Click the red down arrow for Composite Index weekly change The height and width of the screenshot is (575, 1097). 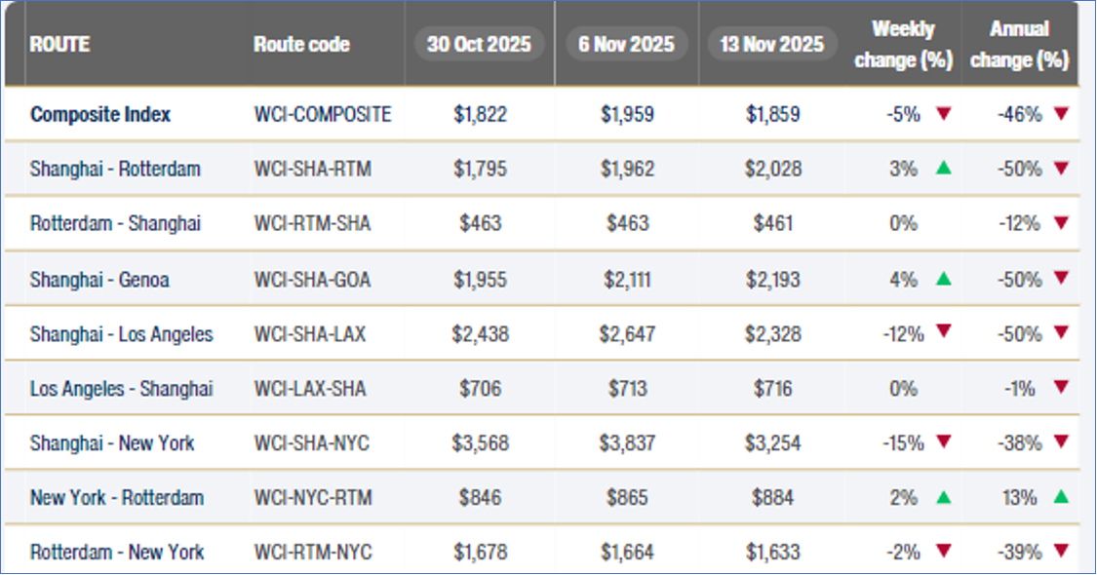tap(943, 114)
